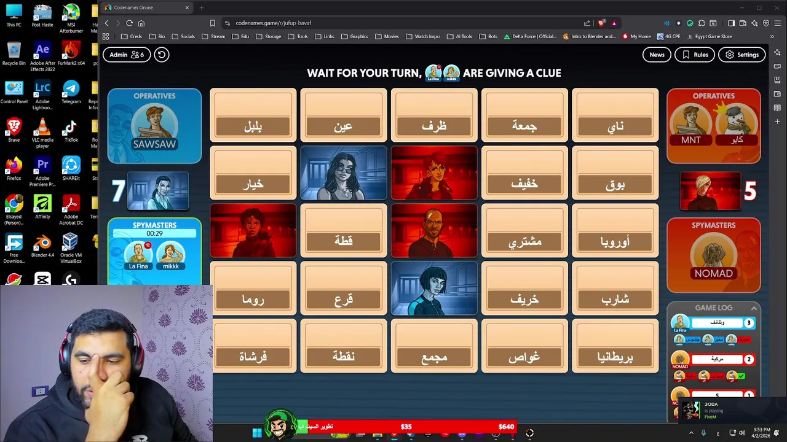
Task: Open a new browser tab
Action: coord(201,7)
